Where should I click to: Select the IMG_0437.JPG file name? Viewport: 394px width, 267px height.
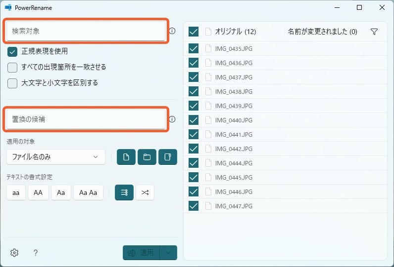[x=234, y=77]
